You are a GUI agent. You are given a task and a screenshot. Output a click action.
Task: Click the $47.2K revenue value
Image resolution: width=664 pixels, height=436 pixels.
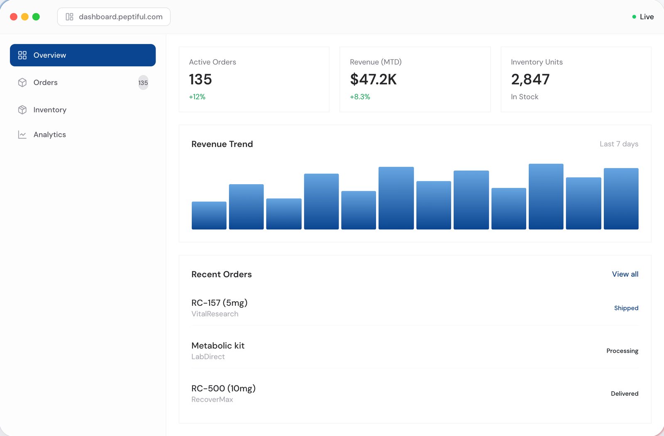(373, 79)
